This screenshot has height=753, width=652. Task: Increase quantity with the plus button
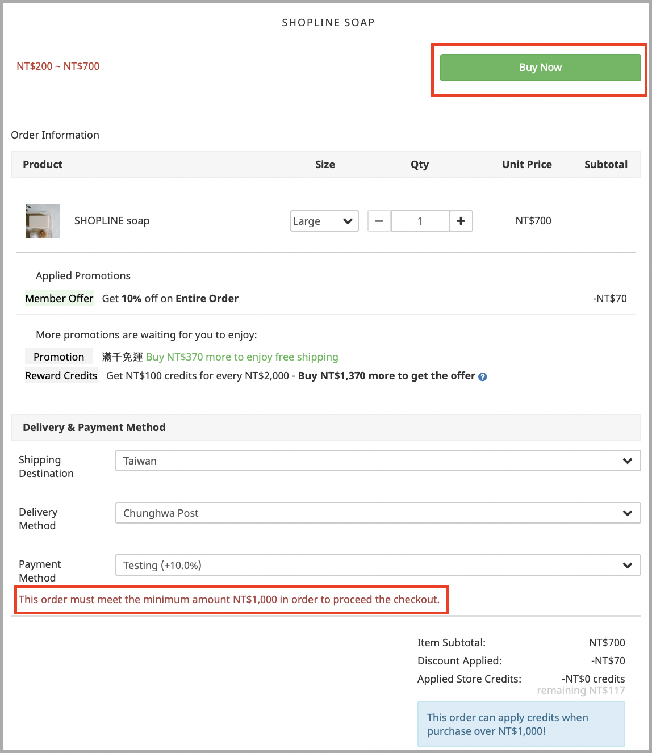click(x=461, y=221)
